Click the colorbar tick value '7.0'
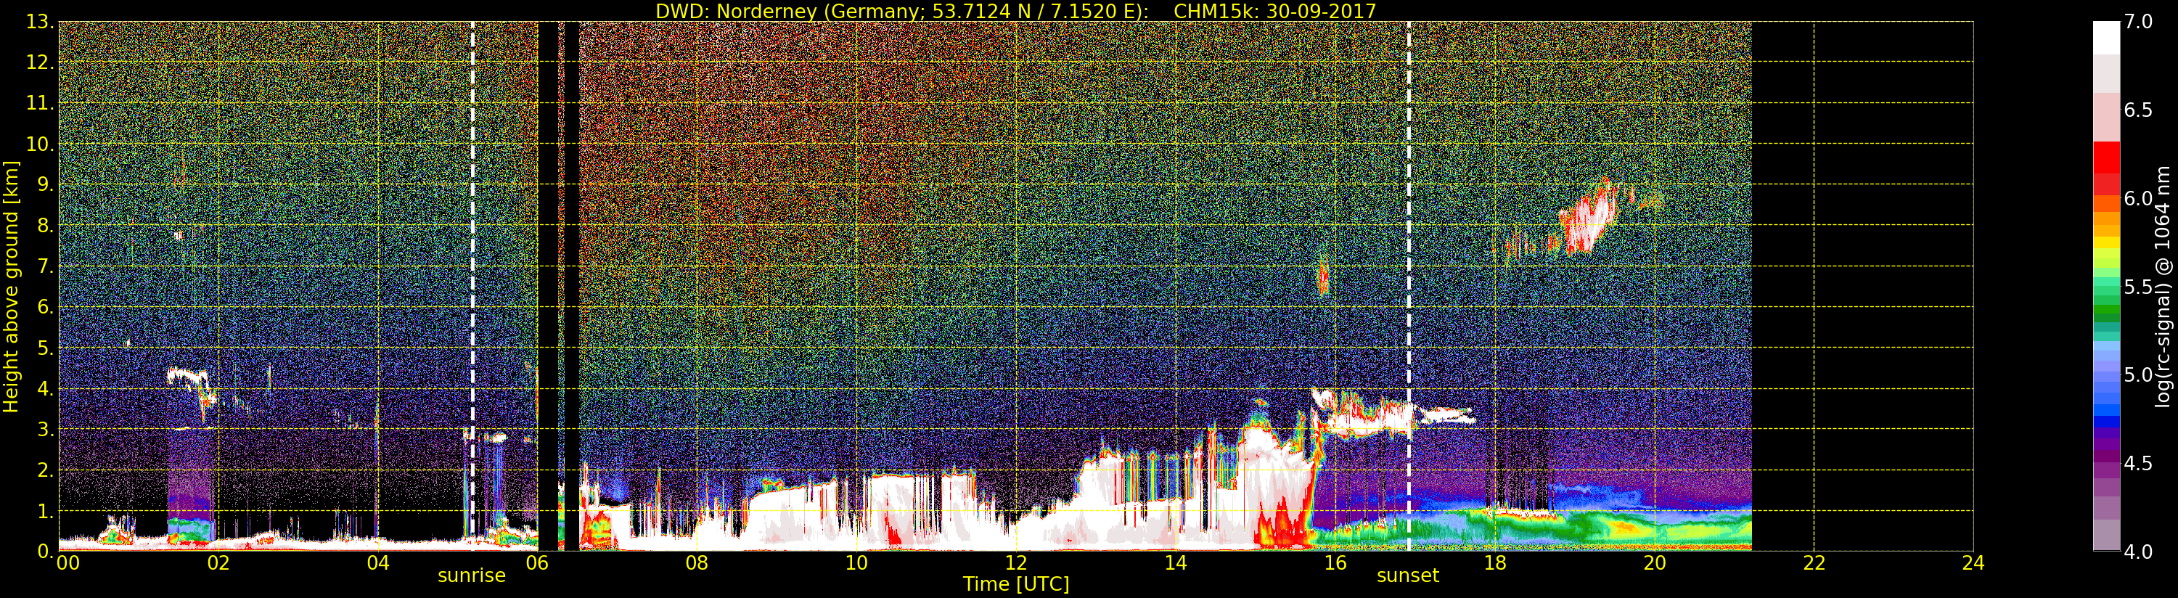The width and height of the screenshot is (2178, 598). (x=2138, y=22)
